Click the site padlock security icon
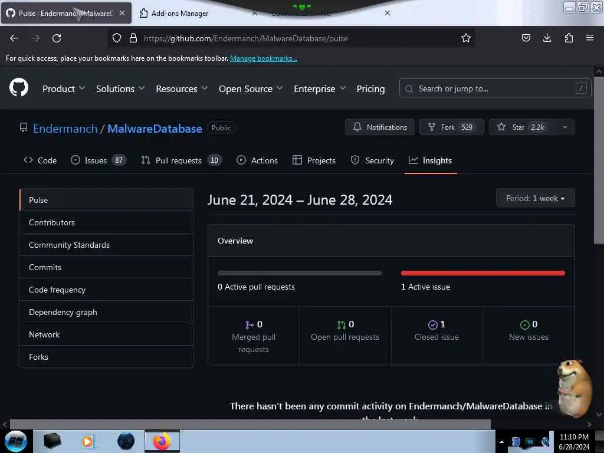Image resolution: width=604 pixels, height=453 pixels. pos(133,38)
